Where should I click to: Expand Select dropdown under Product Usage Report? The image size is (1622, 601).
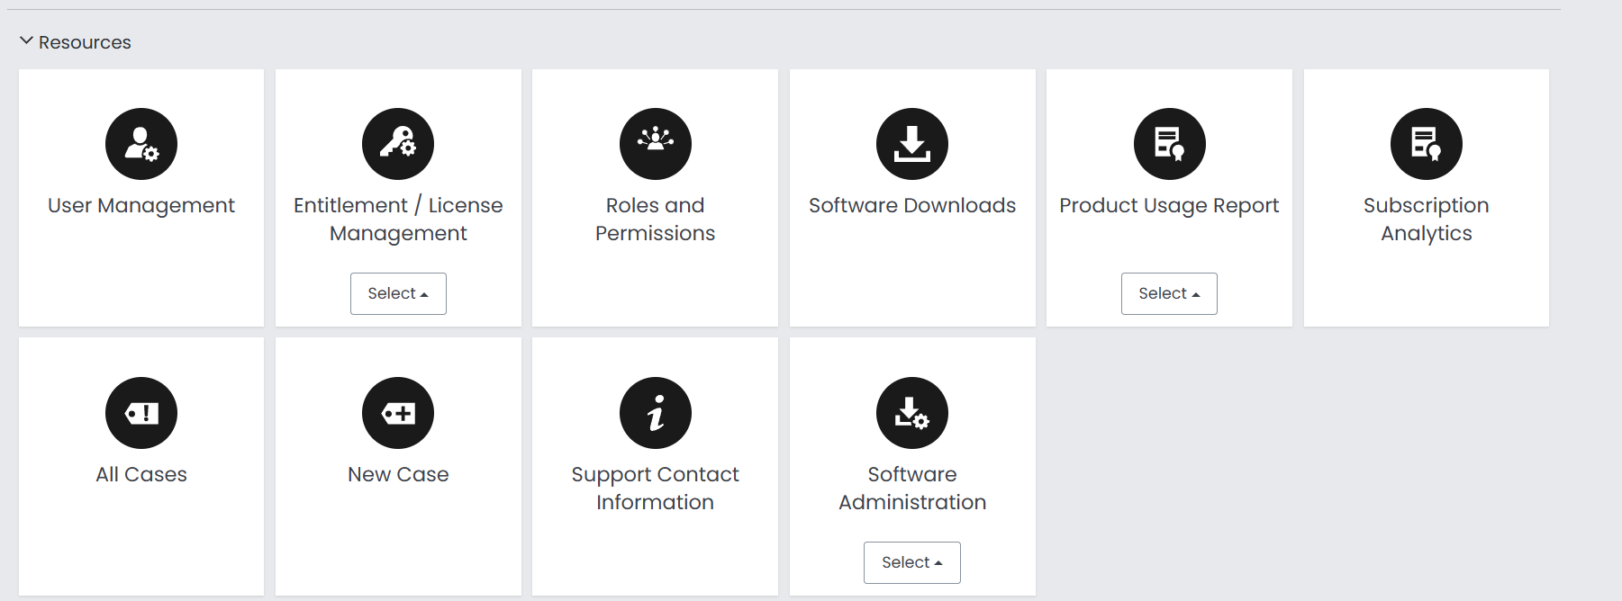[x=1169, y=293]
